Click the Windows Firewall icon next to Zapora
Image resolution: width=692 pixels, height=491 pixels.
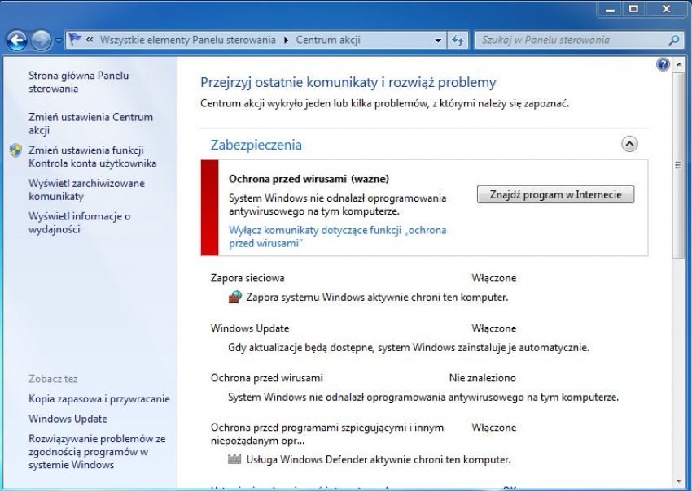235,297
